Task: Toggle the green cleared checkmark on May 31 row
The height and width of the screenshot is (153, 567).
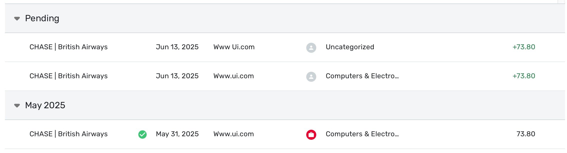Action: click(x=142, y=134)
